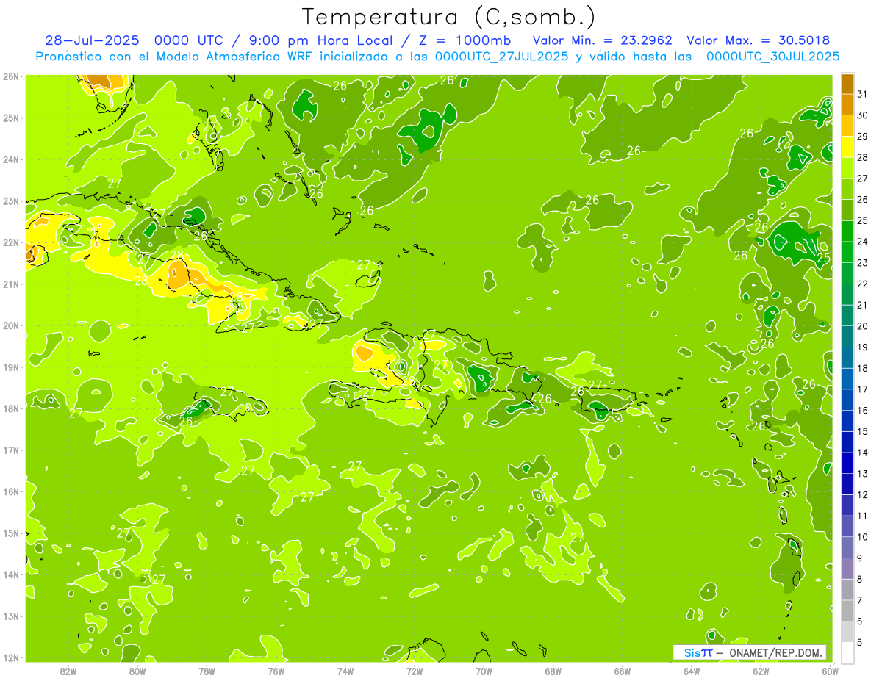
Task: Click the "23N" latitude axis label
Action: [x=11, y=201]
